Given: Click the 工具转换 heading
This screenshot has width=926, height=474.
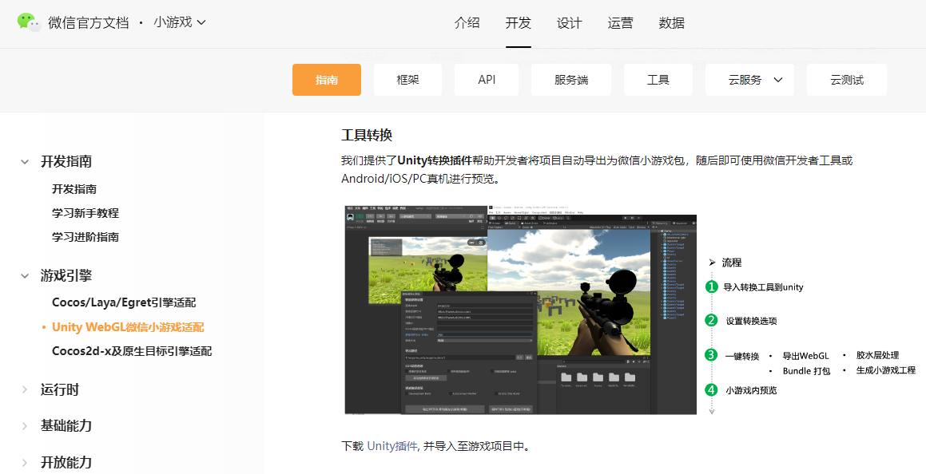Looking at the screenshot, I should point(367,135).
